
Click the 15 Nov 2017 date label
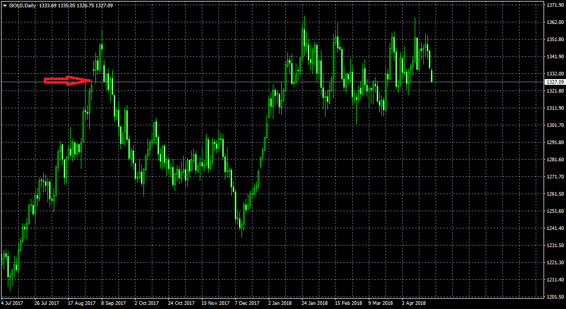pos(215,303)
